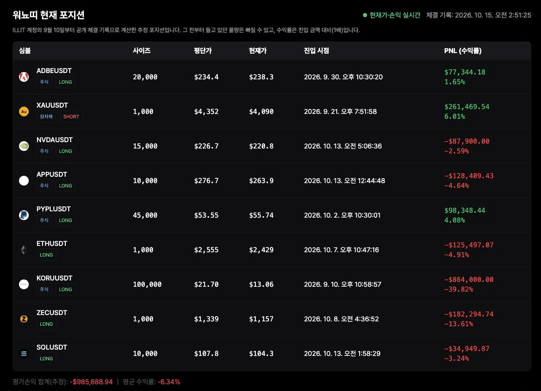This screenshot has width=541, height=391.
Task: Click the -13.61% return for ZECUSDT
Action: pyautogui.click(x=459, y=324)
